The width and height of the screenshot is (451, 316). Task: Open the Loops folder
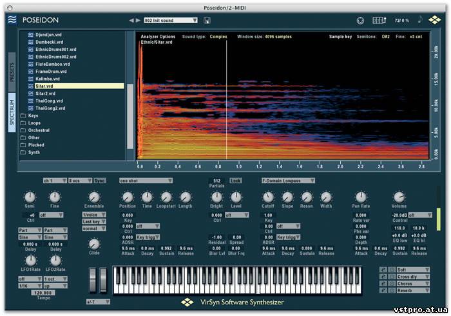tap(34, 123)
